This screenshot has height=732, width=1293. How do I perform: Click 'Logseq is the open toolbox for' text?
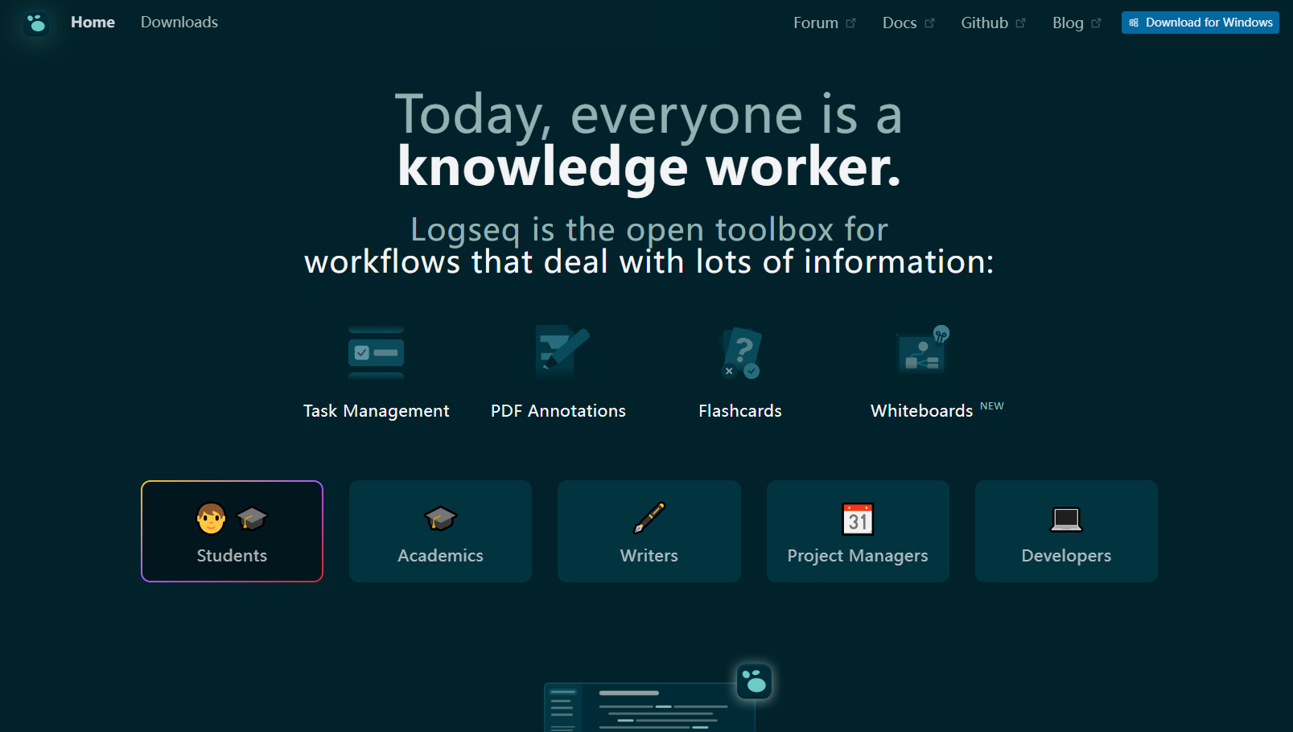pos(649,230)
